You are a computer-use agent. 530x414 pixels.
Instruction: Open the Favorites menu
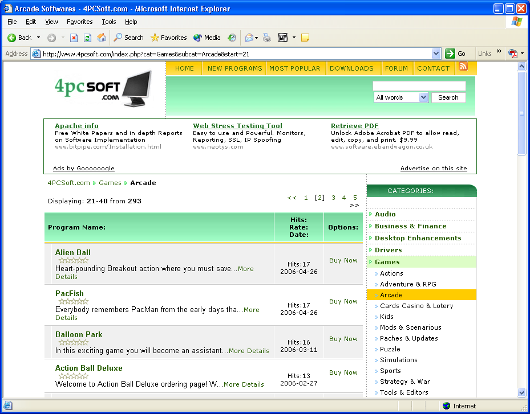coord(79,22)
